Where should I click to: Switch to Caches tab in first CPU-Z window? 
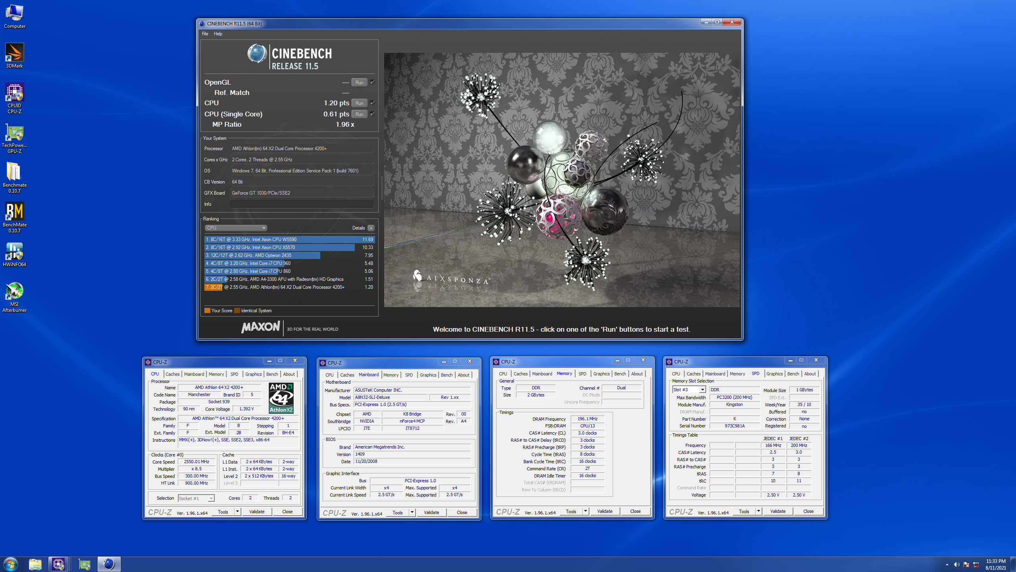(173, 374)
